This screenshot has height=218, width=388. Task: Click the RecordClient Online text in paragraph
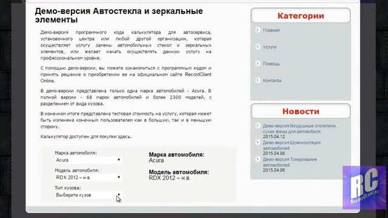[x=126, y=78]
